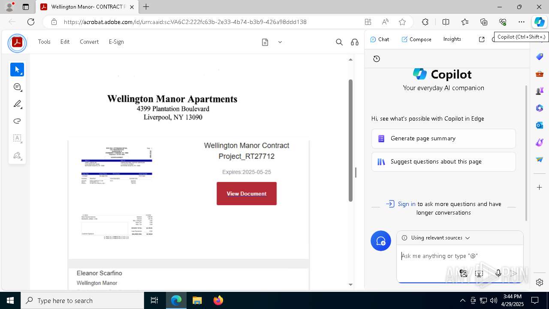Viewport: 549px width, 309px height.
Task: Choose the add comment tool
Action: click(17, 87)
